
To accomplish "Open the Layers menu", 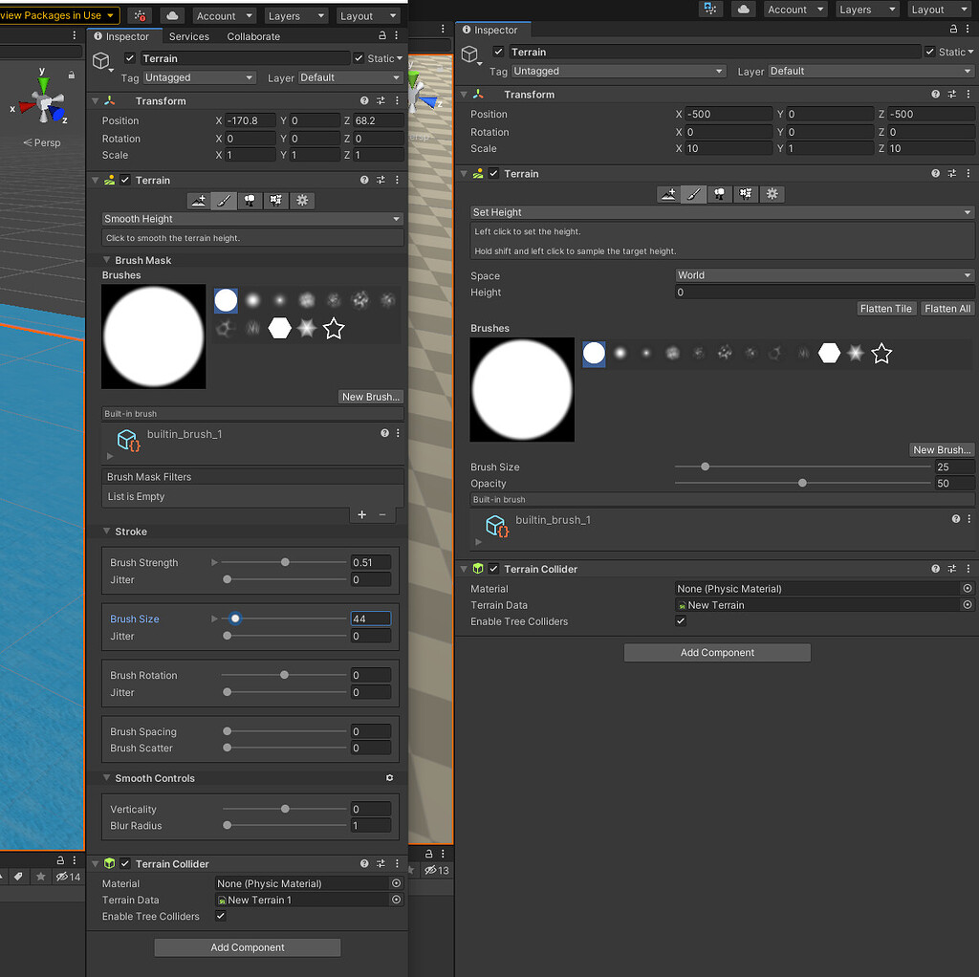I will (295, 15).
